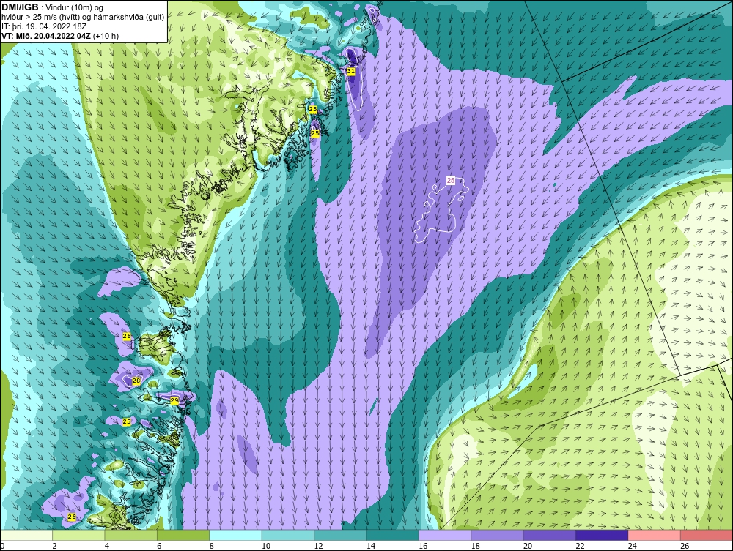This screenshot has width=733, height=551.
Task: Click the legend scale number 12
Action: pos(318,546)
